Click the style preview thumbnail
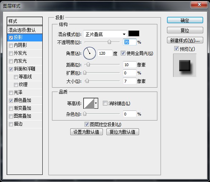 point(185,65)
